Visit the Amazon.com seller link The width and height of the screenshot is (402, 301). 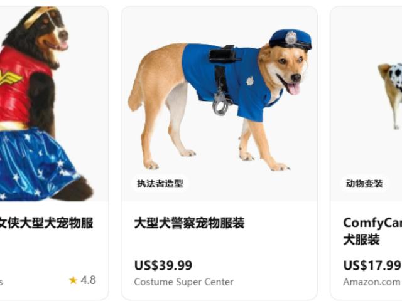pos(372,282)
